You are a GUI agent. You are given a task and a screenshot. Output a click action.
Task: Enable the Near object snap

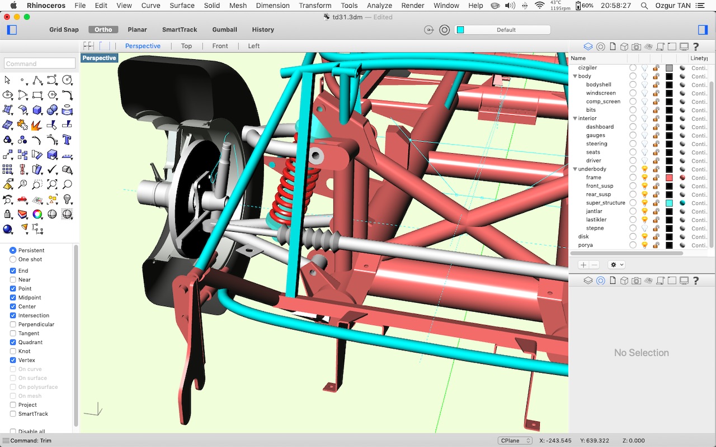point(13,279)
